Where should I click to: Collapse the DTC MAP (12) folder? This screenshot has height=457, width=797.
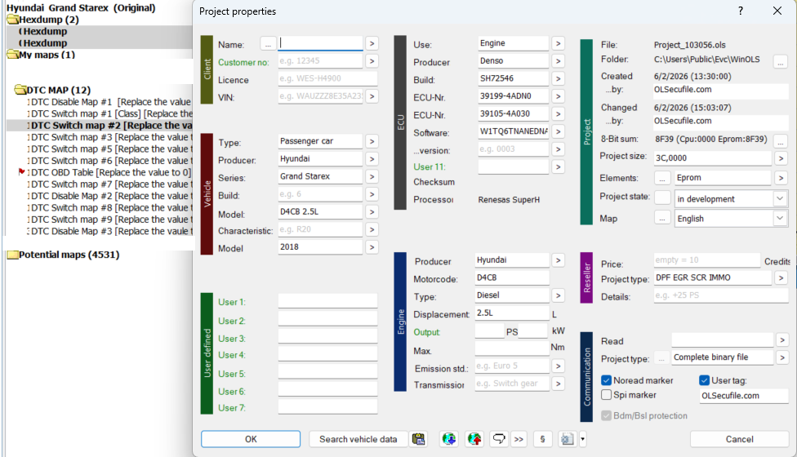point(20,90)
